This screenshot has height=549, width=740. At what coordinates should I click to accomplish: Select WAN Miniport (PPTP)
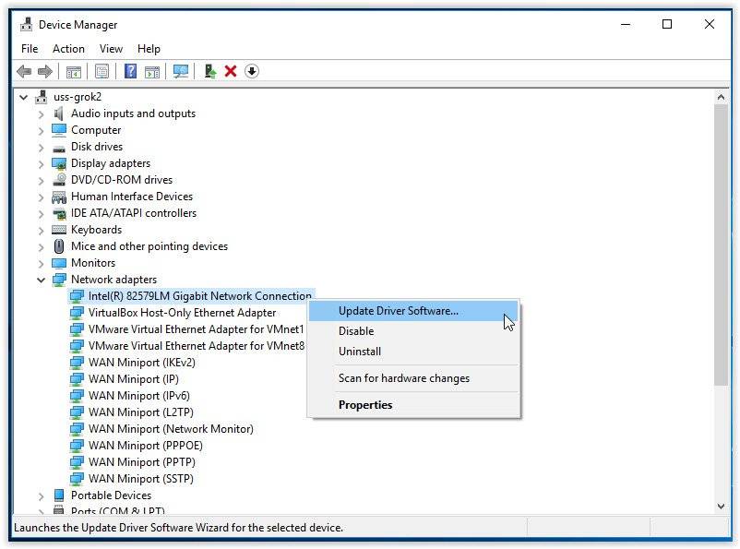(141, 461)
